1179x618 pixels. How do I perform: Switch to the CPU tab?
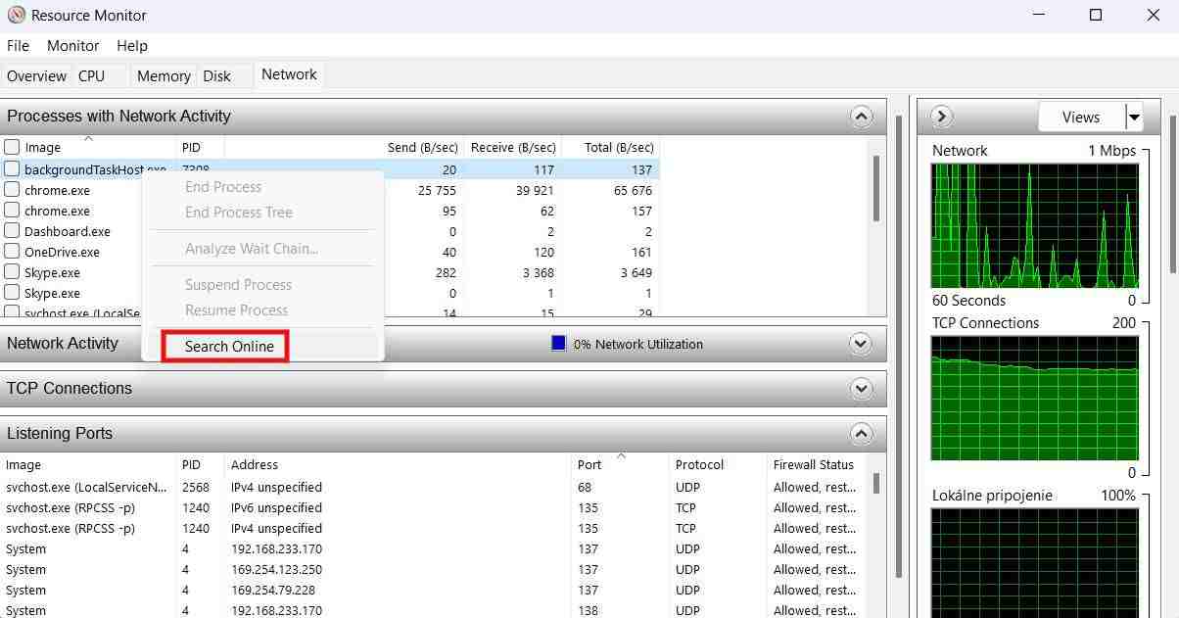coord(91,76)
